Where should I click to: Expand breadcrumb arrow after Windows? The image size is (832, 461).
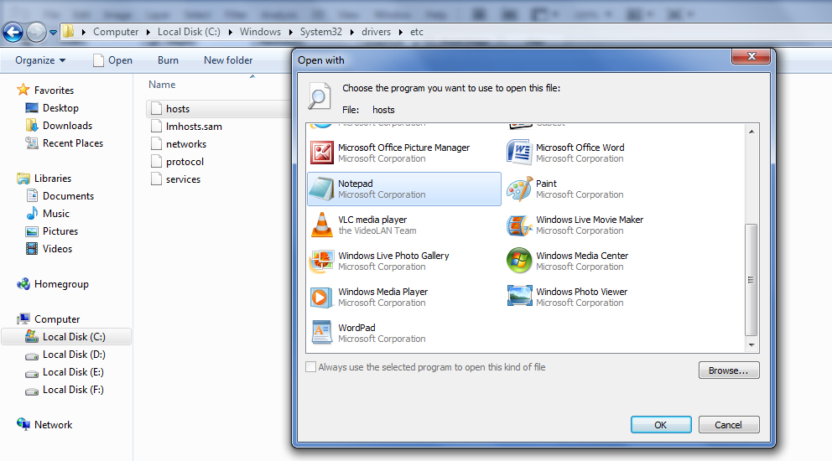tap(291, 32)
